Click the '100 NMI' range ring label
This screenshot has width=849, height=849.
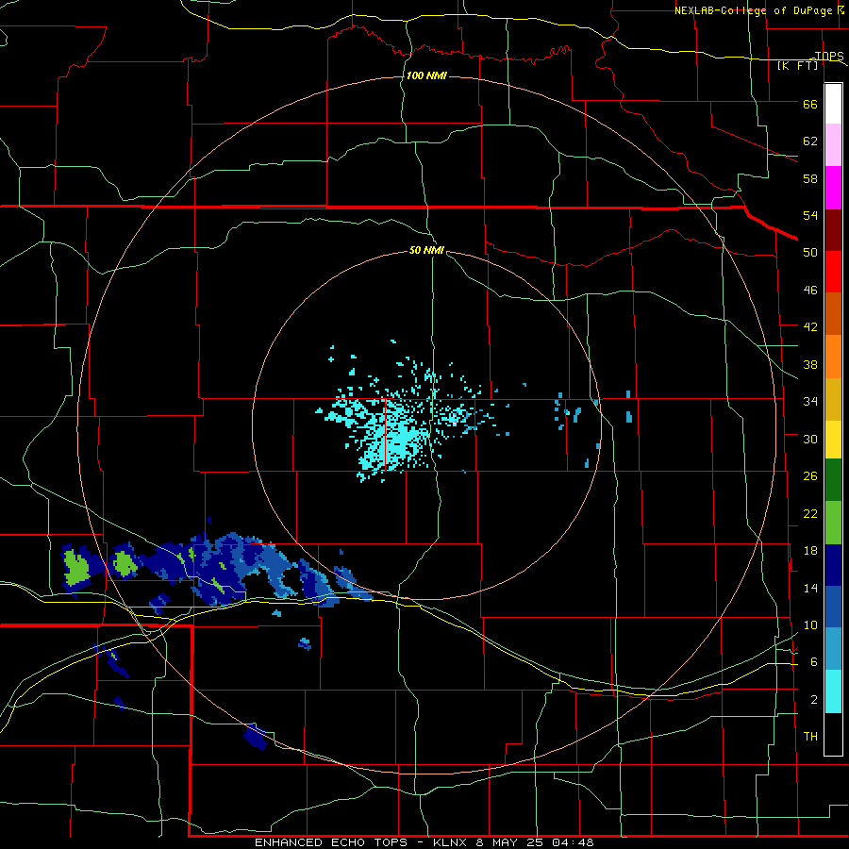pyautogui.click(x=426, y=75)
